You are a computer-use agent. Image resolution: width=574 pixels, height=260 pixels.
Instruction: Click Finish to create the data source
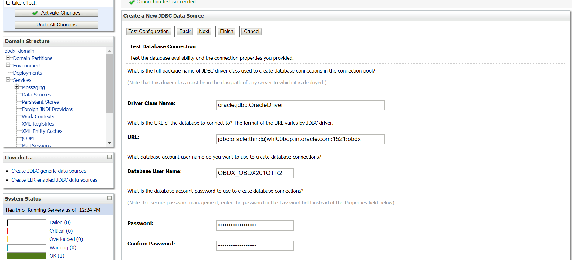[x=226, y=31]
